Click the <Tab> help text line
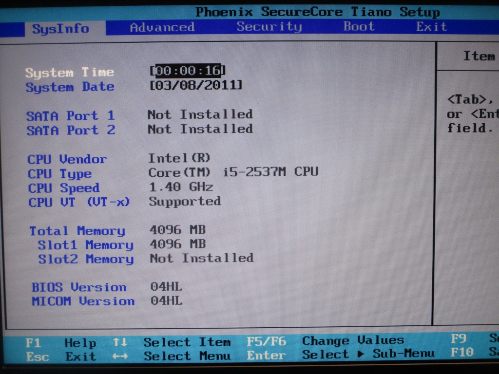499x374 pixels. pyautogui.click(x=471, y=99)
